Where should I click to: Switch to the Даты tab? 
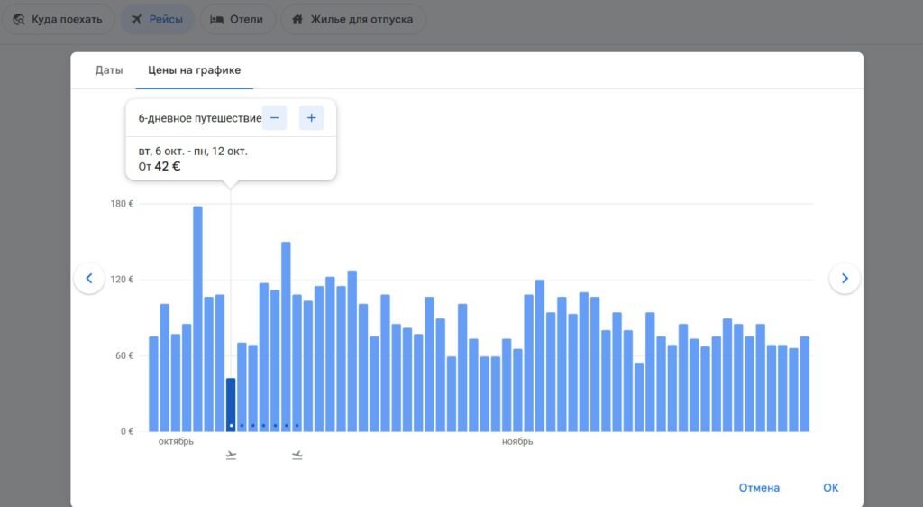tap(109, 70)
